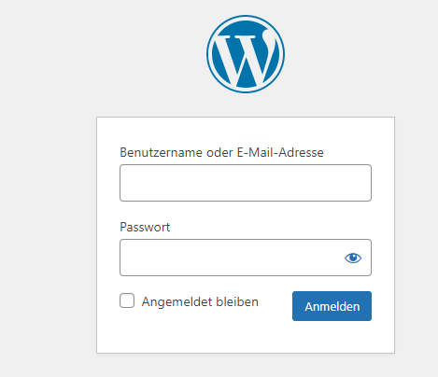This screenshot has width=438, height=377.
Task: Click the Passwort label text
Action: pyautogui.click(x=145, y=227)
